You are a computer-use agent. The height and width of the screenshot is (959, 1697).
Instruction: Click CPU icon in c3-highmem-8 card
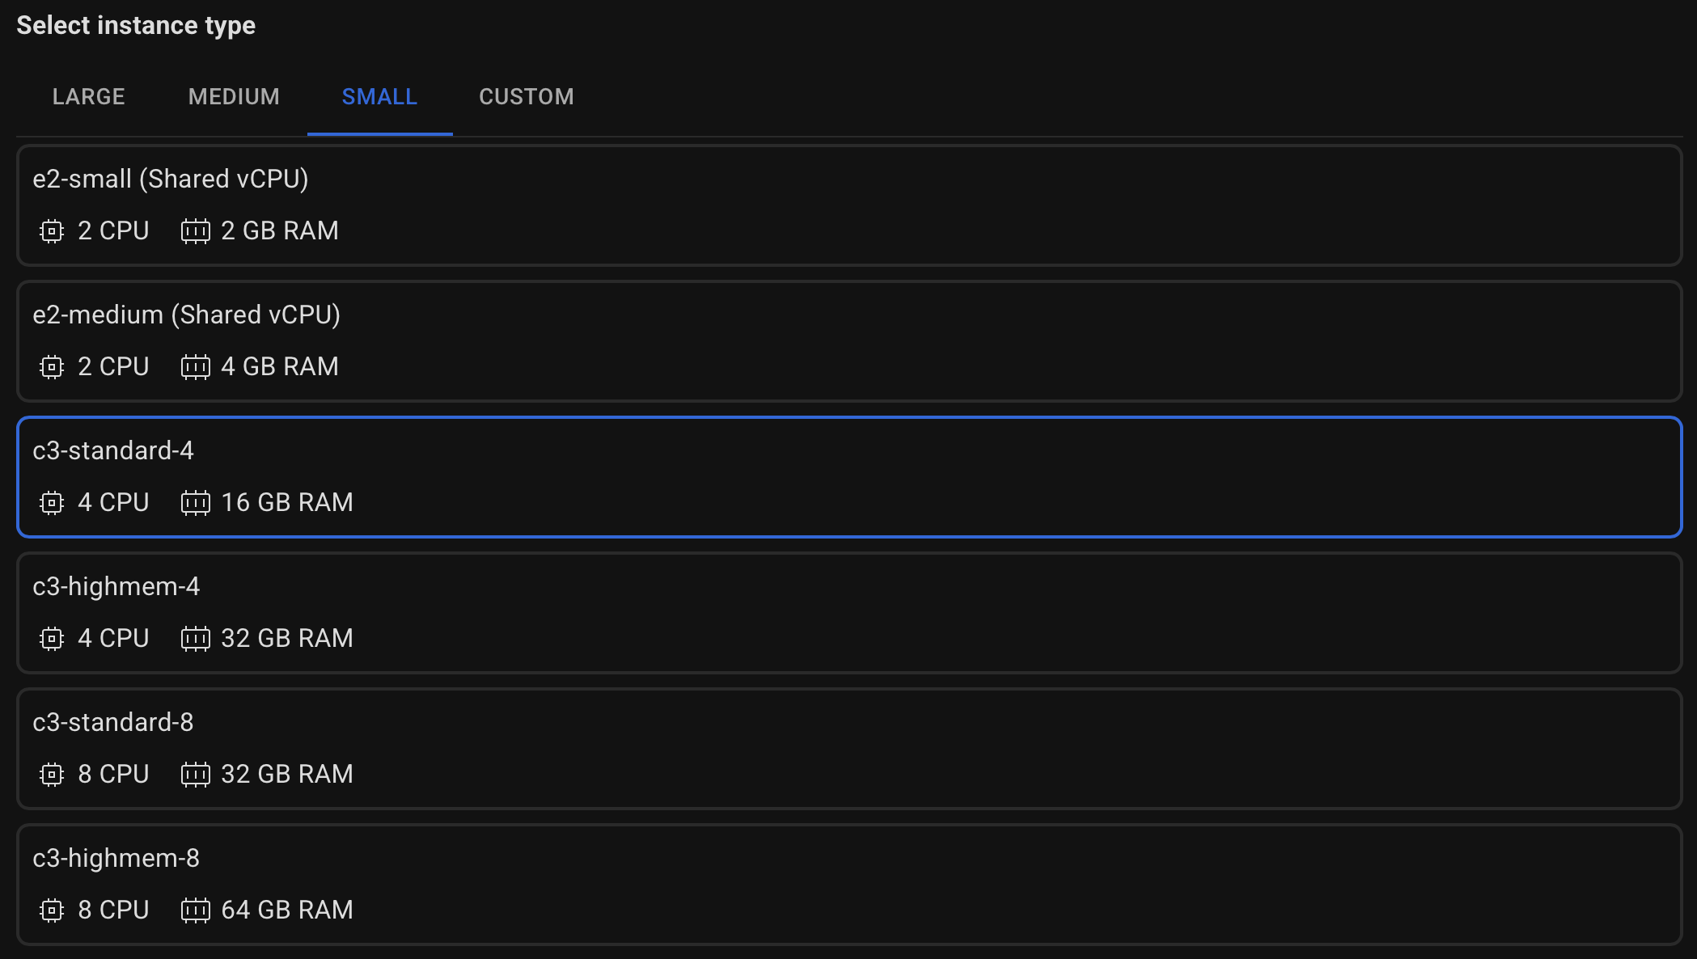tap(52, 910)
